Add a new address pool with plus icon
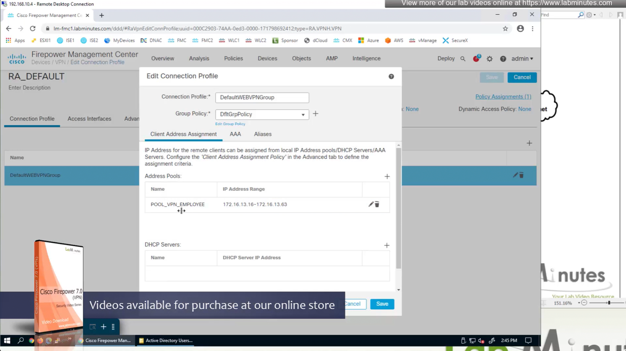The image size is (626, 351). pyautogui.click(x=387, y=176)
